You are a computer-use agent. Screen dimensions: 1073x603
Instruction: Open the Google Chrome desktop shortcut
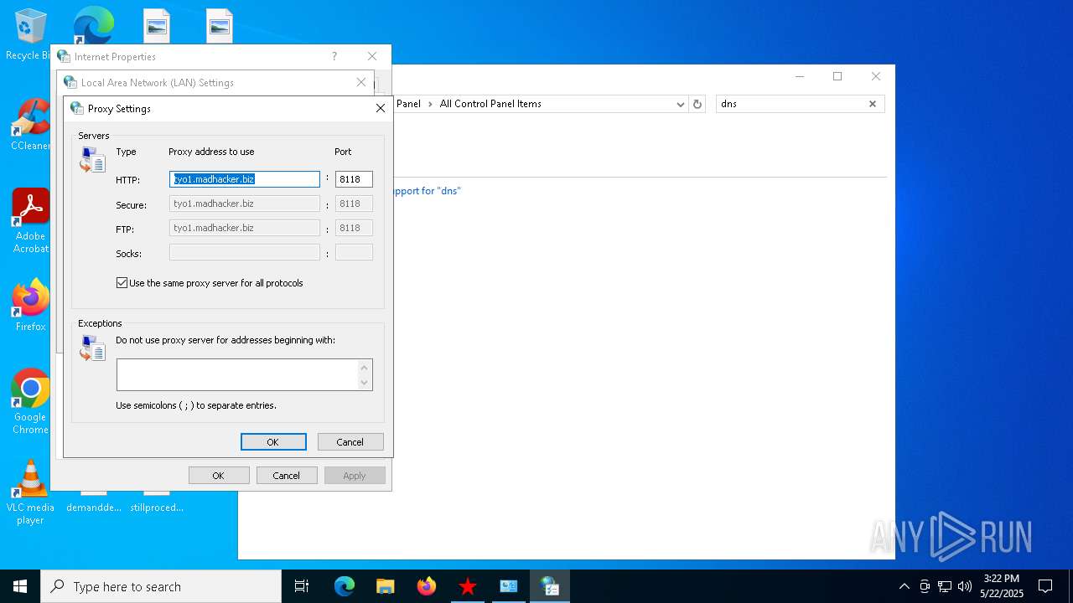30,402
